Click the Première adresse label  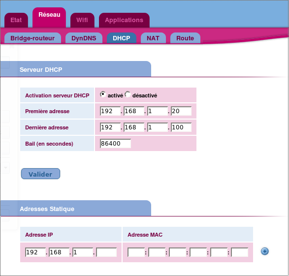click(47, 111)
